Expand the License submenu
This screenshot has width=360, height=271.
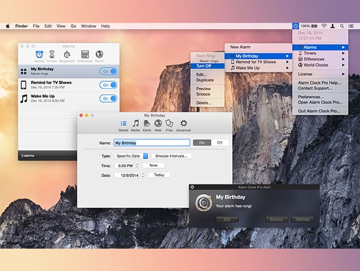(320, 74)
